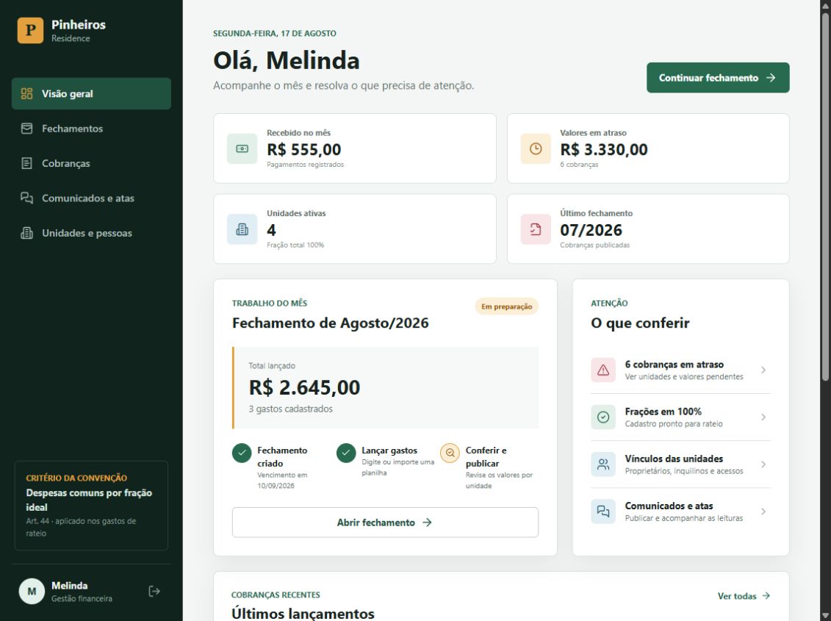Click the 3 gastos cadastrados text

[290, 409]
